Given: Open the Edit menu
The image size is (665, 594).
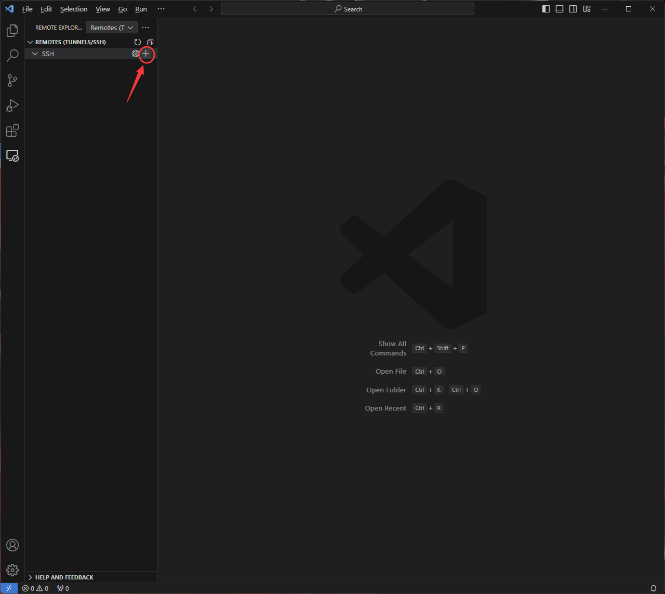Looking at the screenshot, I should 46,9.
